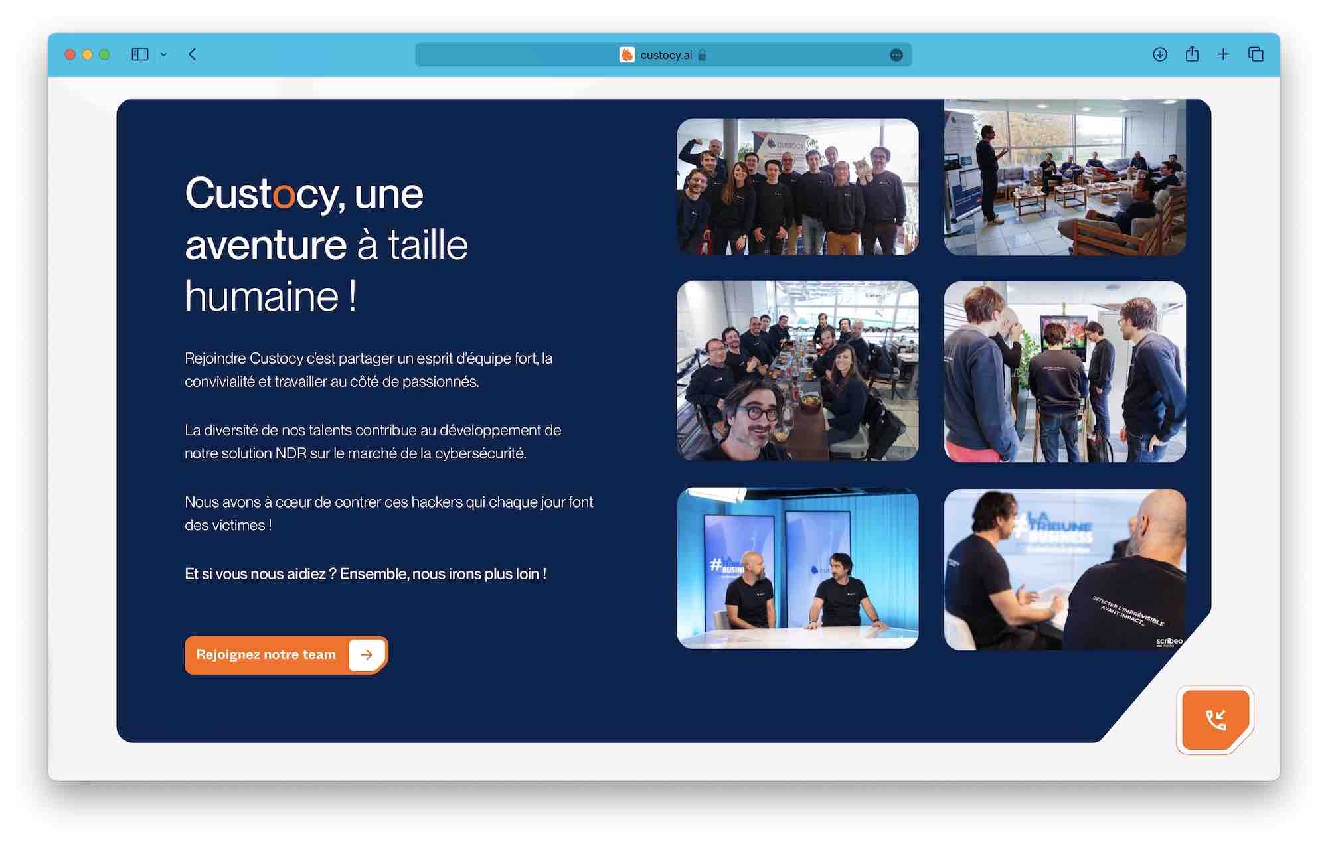The height and width of the screenshot is (844, 1328).
Task: Open the photo of people watching screen
Action: (1064, 372)
